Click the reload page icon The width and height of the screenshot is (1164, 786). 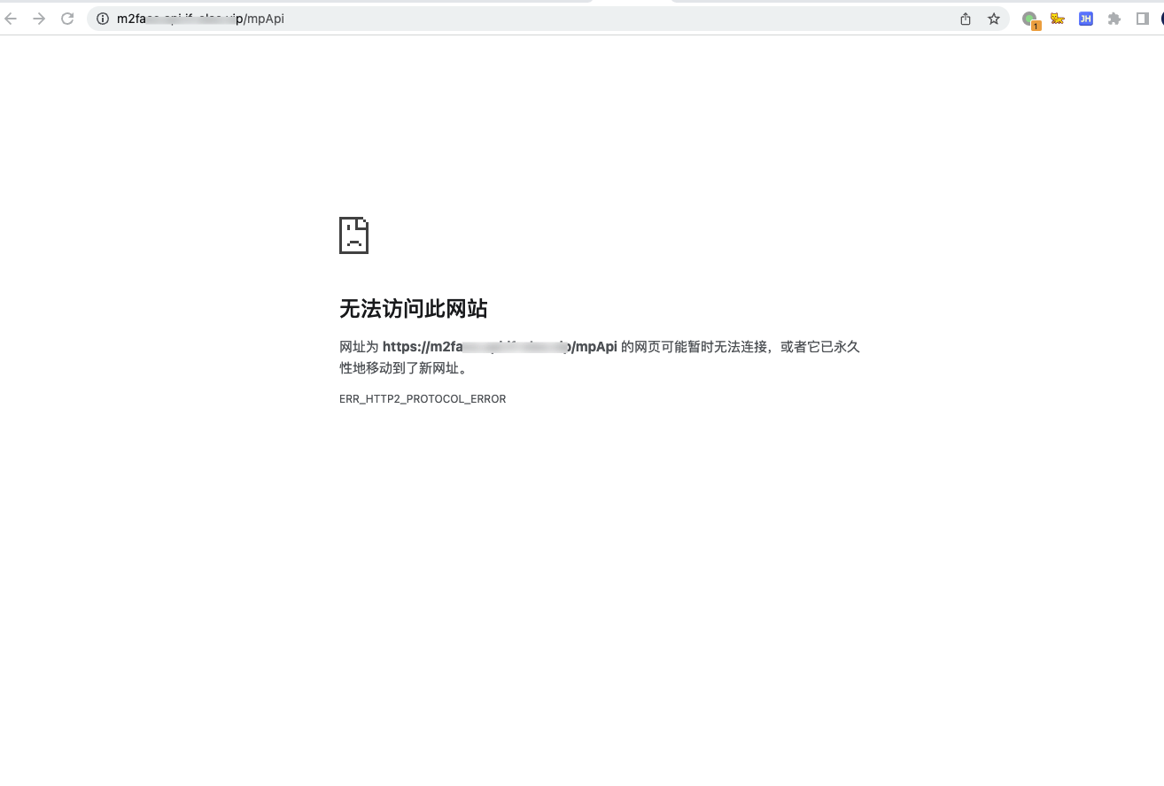(67, 19)
